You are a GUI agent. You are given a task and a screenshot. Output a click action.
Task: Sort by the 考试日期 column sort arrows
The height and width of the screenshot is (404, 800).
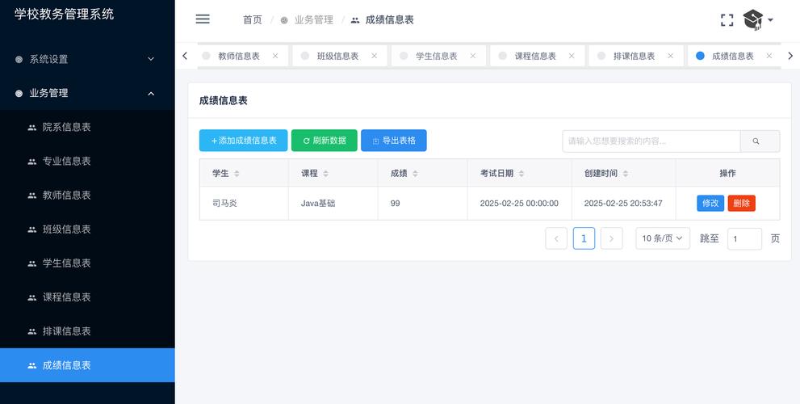pos(521,174)
